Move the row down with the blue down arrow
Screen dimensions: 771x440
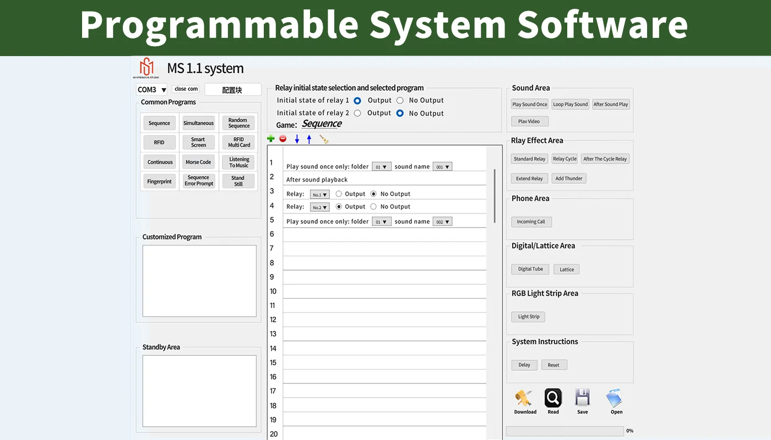297,140
